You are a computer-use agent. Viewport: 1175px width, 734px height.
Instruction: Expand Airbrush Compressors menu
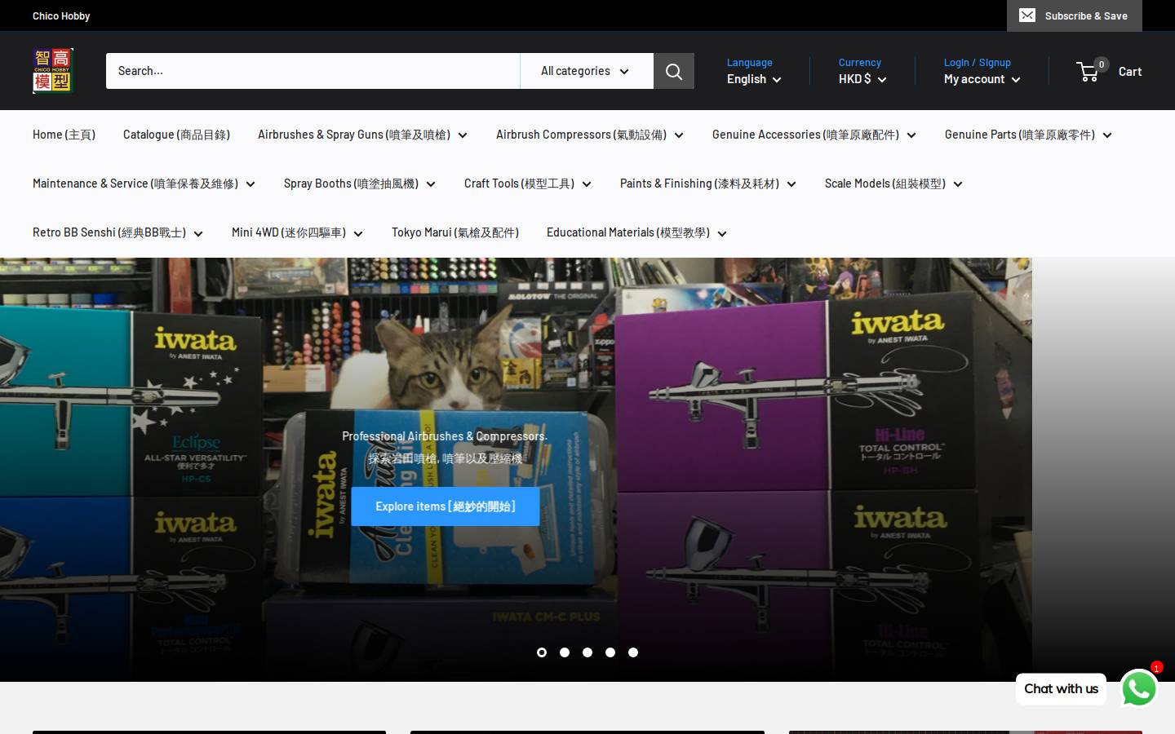(x=590, y=135)
